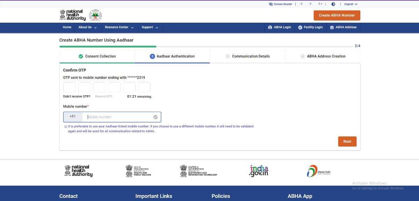Viewport: 419px width, 201px height.
Task: Select the Consent Collection step tab
Action: (97, 56)
